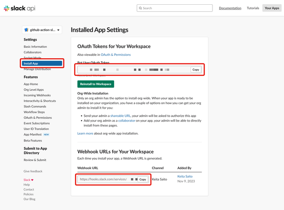Open Documentation page

[x=230, y=8]
